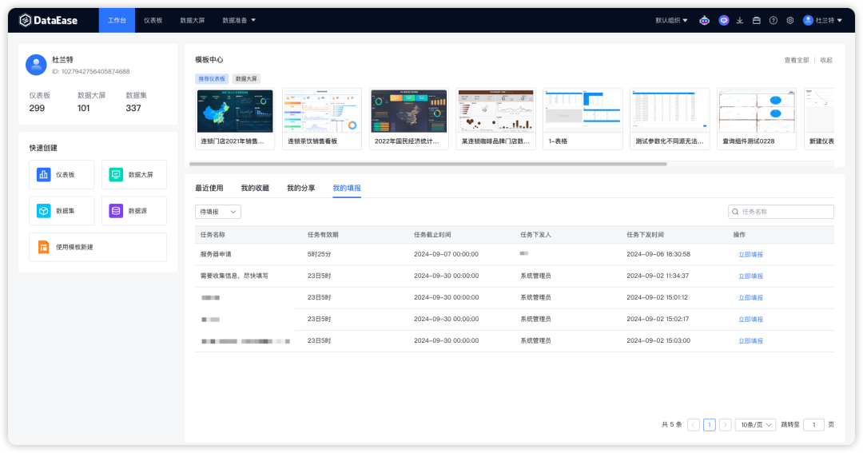863x453 pixels.
Task: Click the help question mark icon
Action: pos(773,20)
